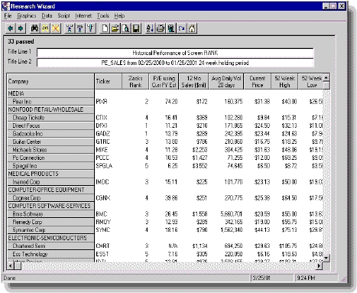Image resolution: width=357 pixels, height=293 pixels.
Task: Click the curved arrow refresh icon
Action: tap(181, 28)
